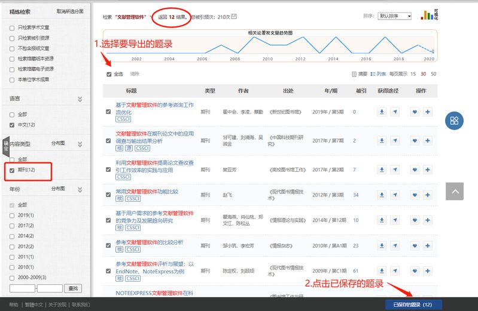Collapse the 语言 filter section
This screenshot has width=478, height=311.
point(80,98)
